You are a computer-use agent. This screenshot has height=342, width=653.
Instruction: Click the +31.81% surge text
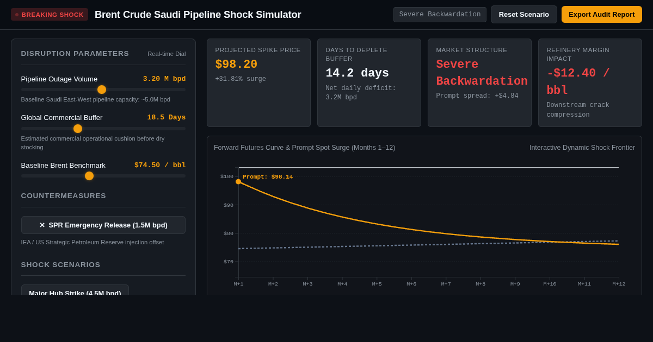(241, 79)
